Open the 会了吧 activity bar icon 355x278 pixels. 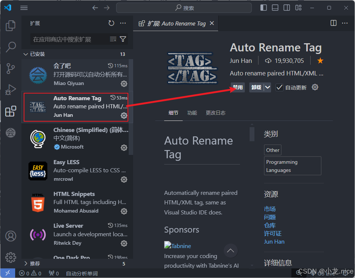pyautogui.click(x=10, y=133)
